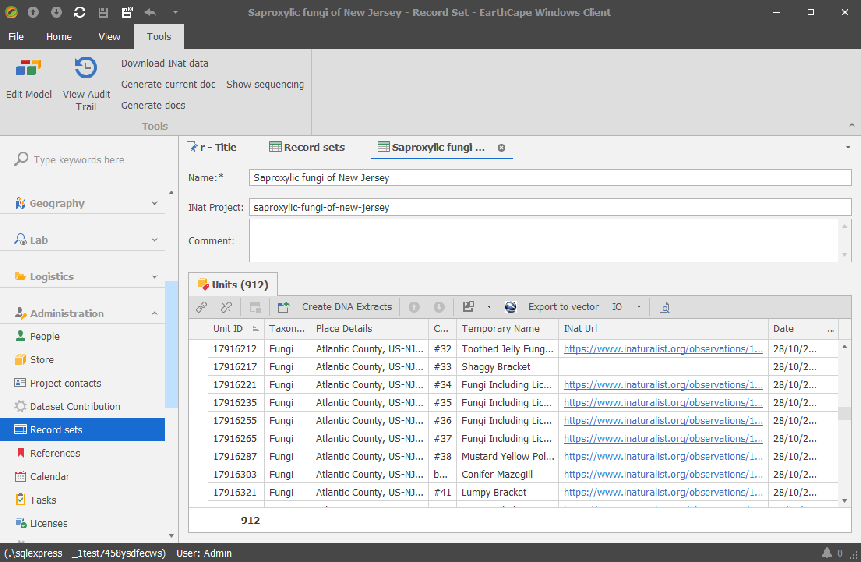
Task: Click the Units tab icon
Action: pos(203,285)
